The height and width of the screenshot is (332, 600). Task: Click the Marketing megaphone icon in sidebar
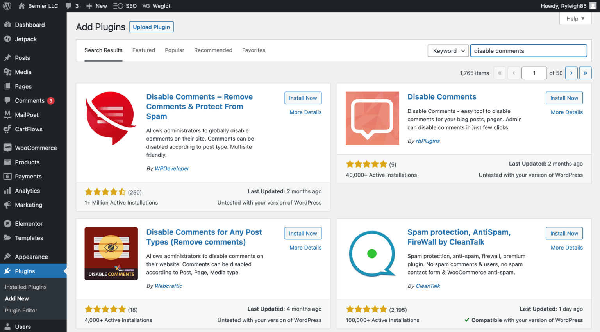pyautogui.click(x=7, y=205)
